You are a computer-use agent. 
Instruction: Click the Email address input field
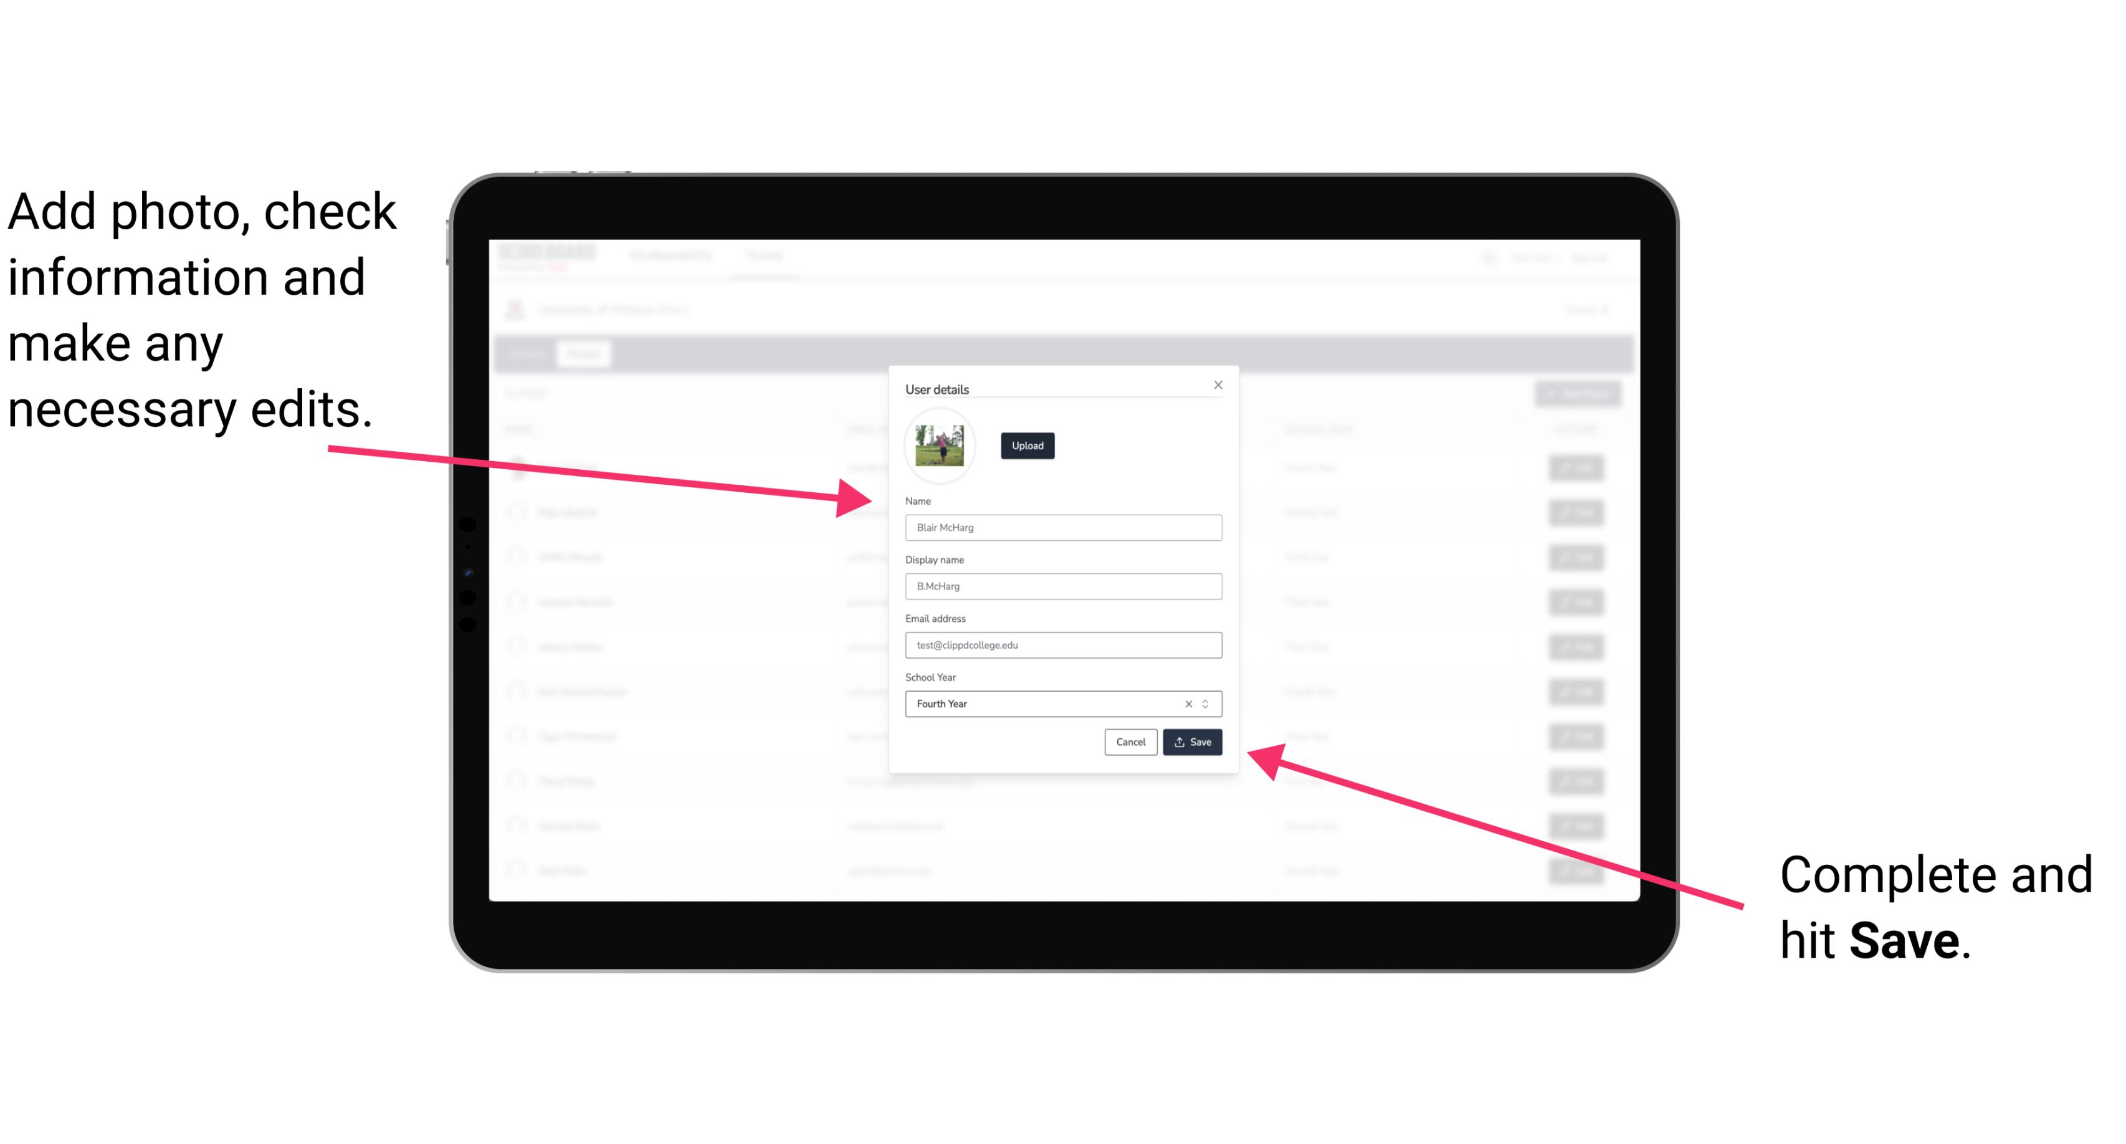pyautogui.click(x=1061, y=644)
